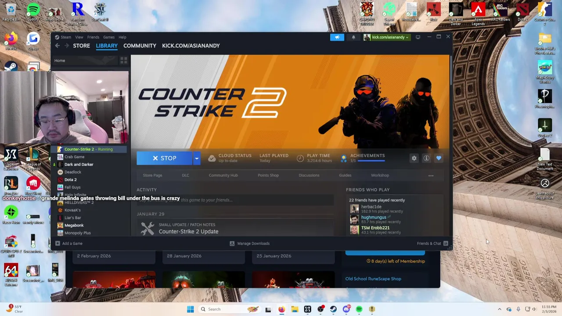Click the say something activity input field

coord(235,200)
